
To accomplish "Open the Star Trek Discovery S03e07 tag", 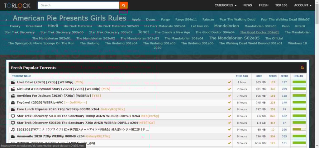I will coord(111,32).
